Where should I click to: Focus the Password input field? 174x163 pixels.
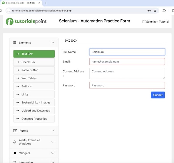127,85
